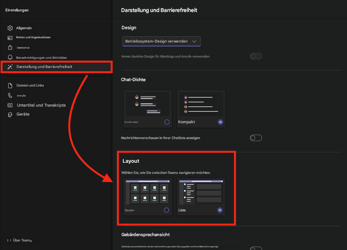Click the Dateien und Links document icon
The image size is (347, 250).
click(x=10, y=86)
